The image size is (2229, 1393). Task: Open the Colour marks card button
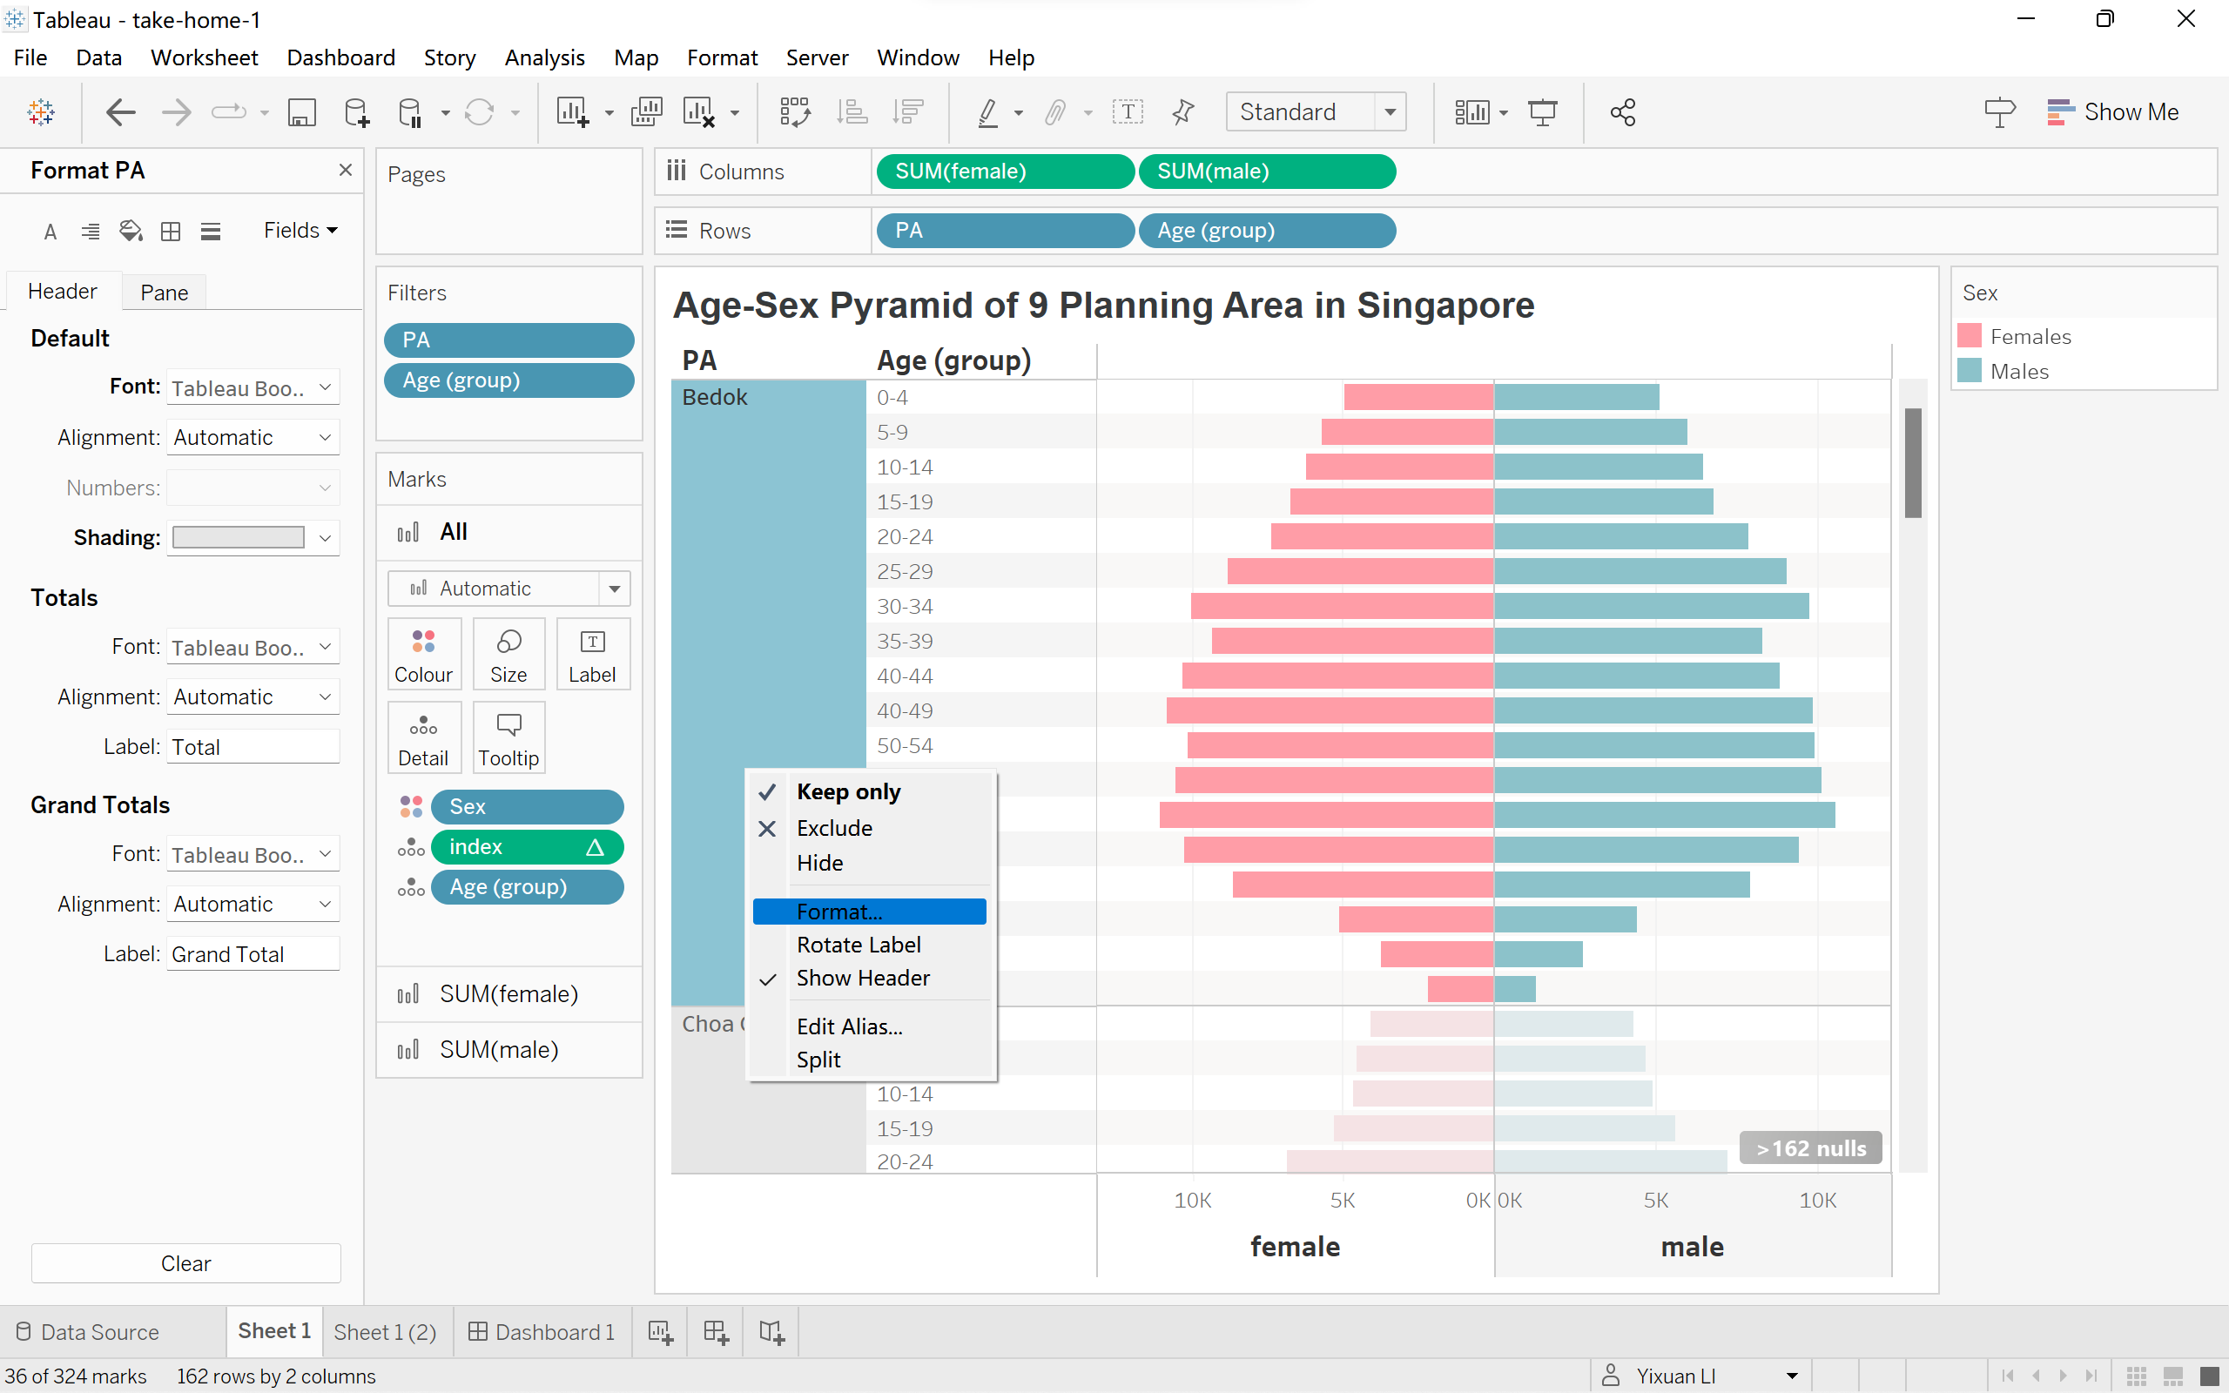click(423, 654)
